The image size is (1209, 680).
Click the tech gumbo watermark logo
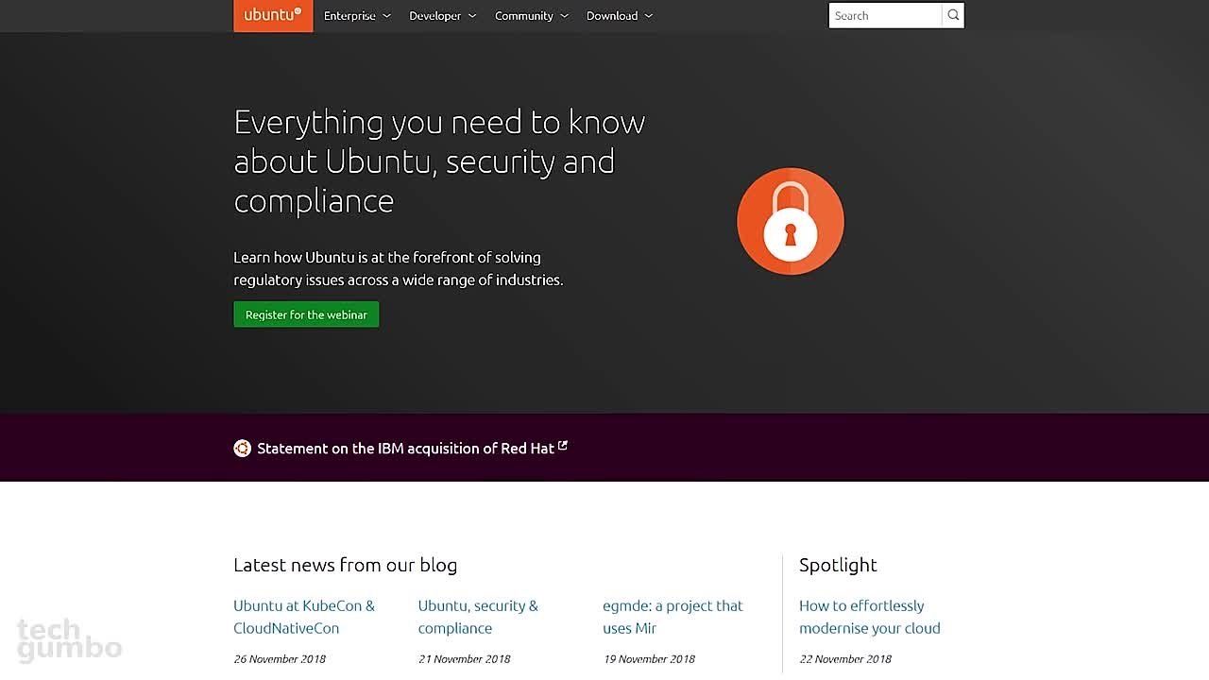(69, 639)
